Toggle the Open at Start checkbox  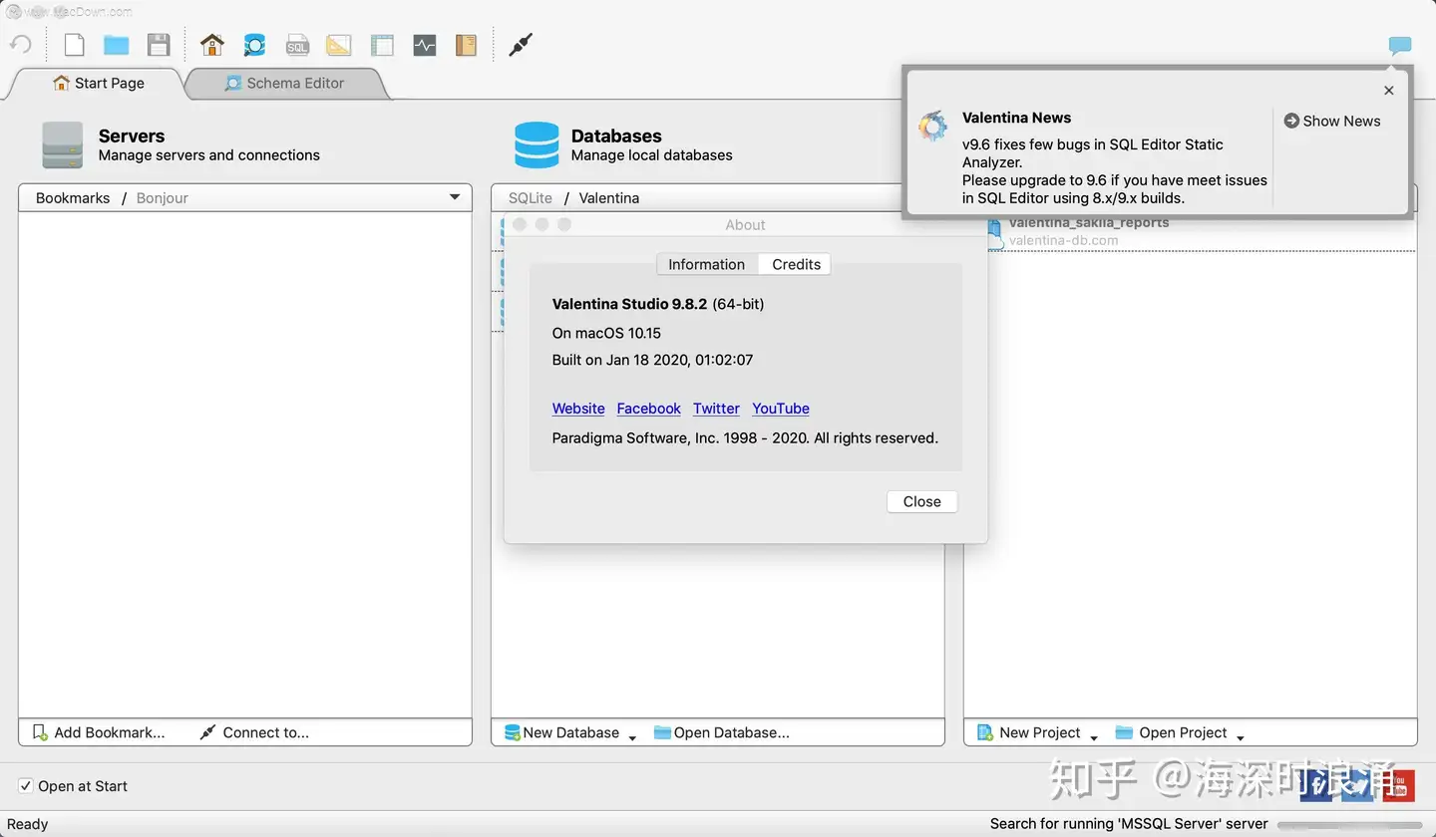click(x=26, y=785)
